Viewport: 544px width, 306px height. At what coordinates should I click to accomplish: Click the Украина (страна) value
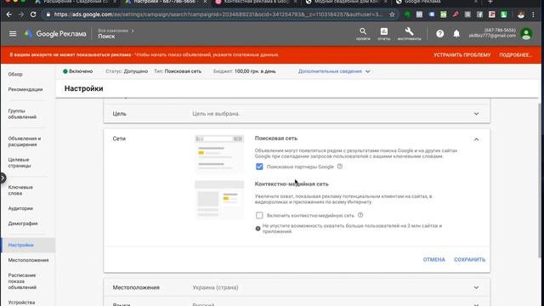tap(215, 287)
